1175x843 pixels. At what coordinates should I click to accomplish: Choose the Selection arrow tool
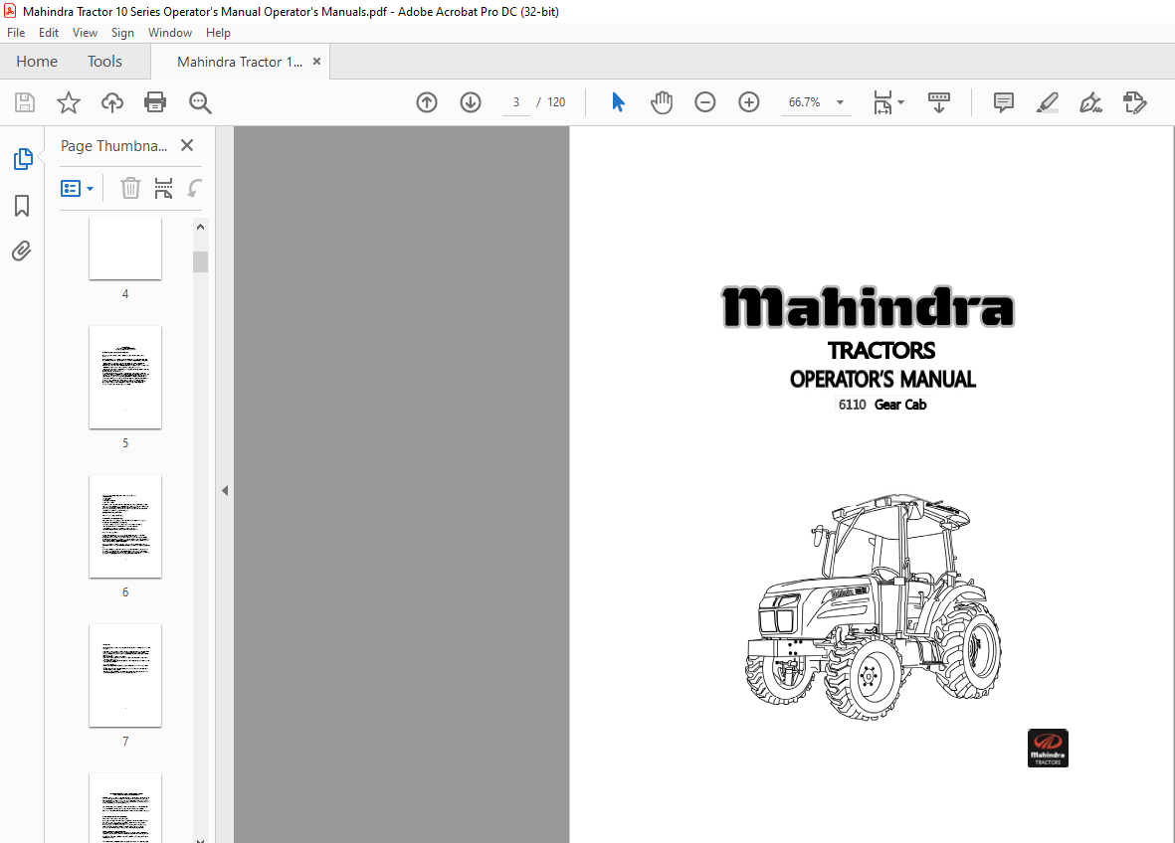[x=618, y=102]
